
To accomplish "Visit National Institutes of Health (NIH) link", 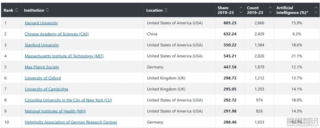I will (55, 111).
